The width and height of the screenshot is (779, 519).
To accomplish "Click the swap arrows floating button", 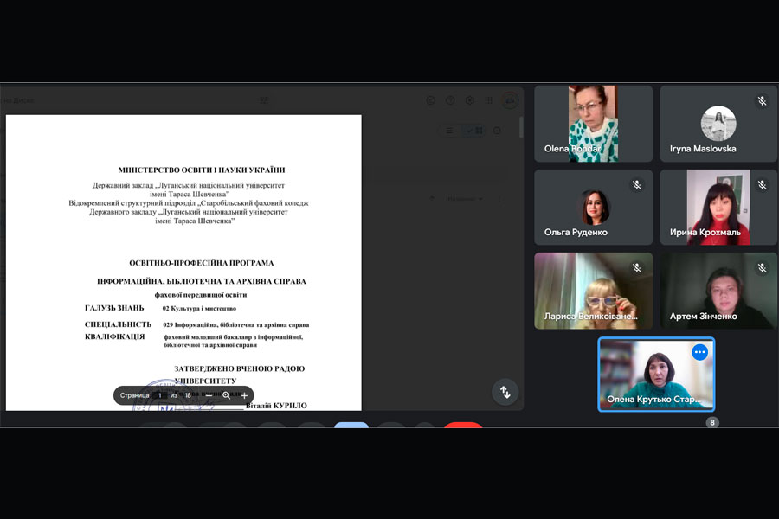I will 505,393.
